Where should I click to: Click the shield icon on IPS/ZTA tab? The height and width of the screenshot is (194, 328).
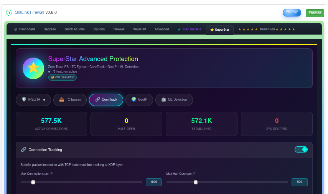pos(24,99)
